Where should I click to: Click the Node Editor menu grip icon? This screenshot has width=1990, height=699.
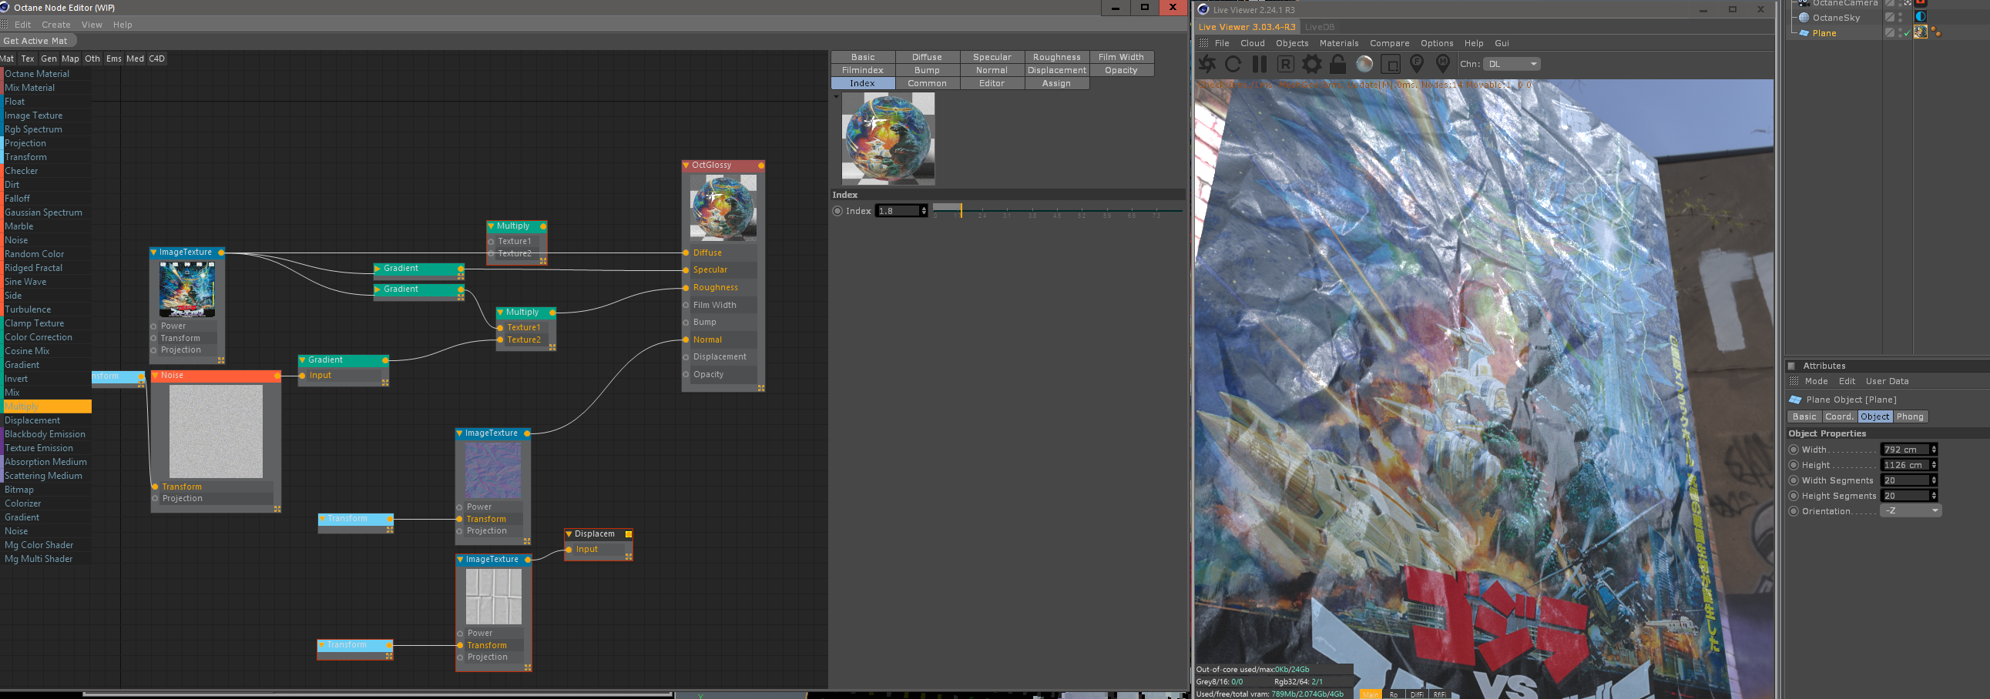pos(5,25)
